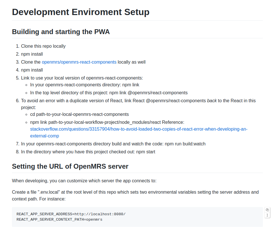Click the text cursor icon beside the code block
The height and width of the screenshot is (232, 272).
(x=267, y=215)
